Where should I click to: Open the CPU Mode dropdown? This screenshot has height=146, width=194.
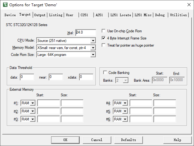[x=93, y=41]
